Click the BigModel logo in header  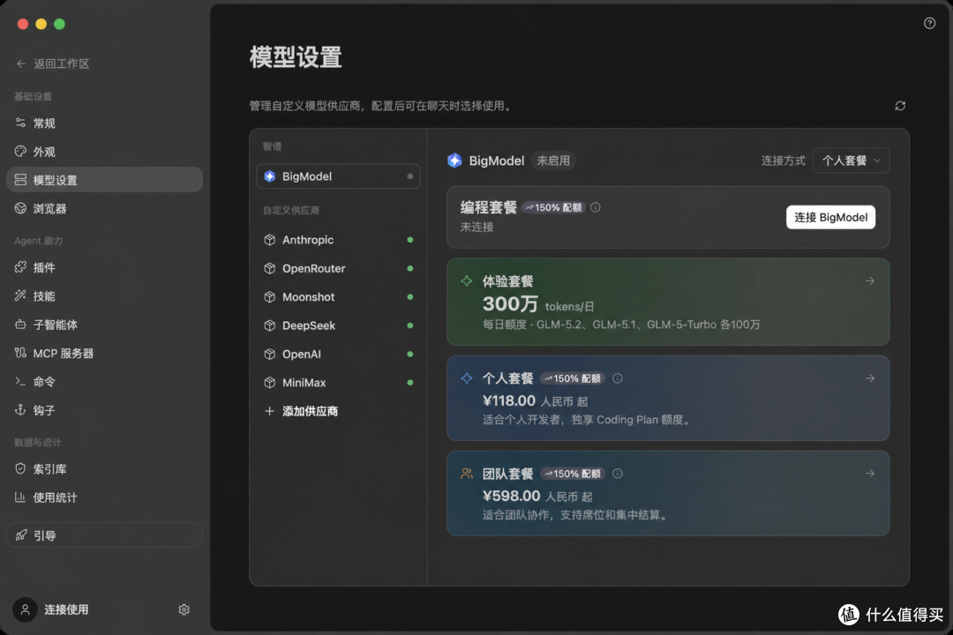(x=454, y=161)
